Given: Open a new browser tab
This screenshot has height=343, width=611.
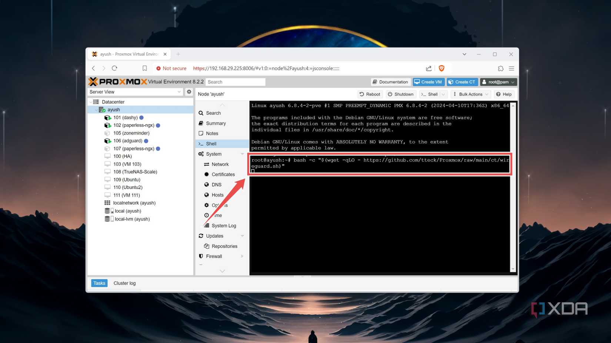Looking at the screenshot, I should [x=178, y=54].
